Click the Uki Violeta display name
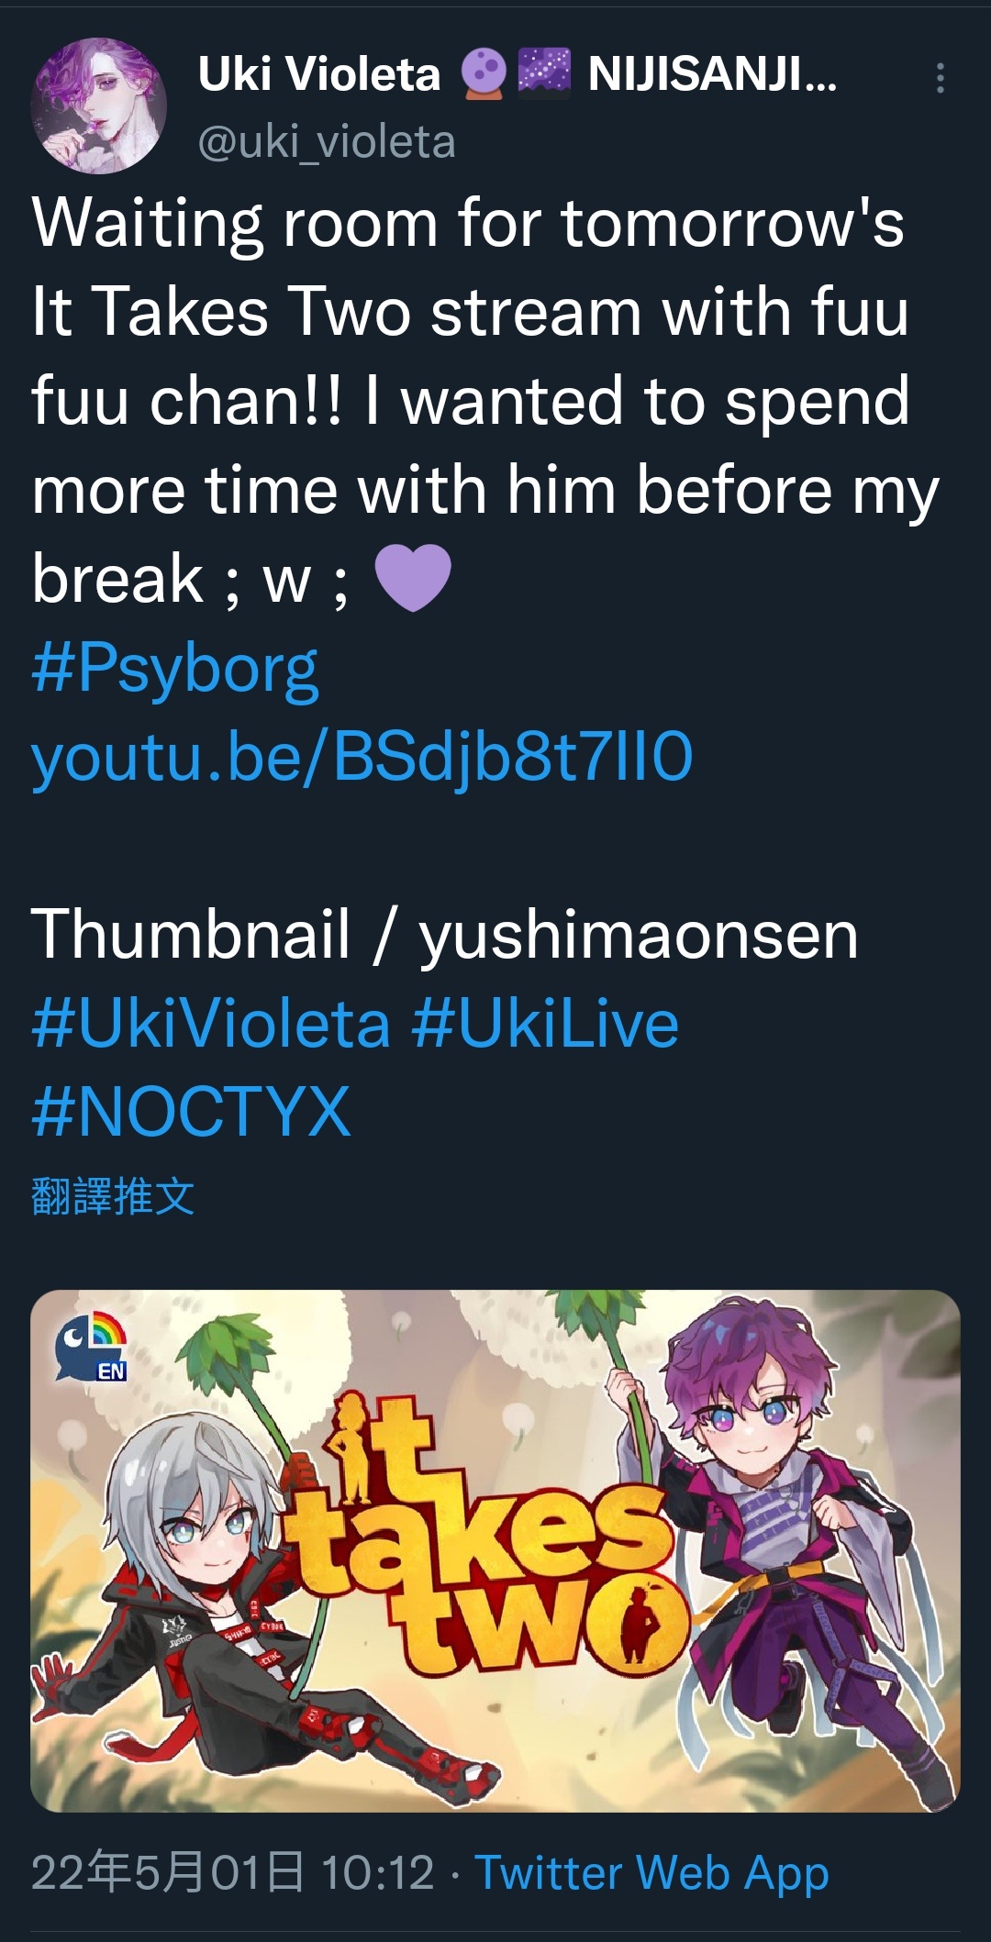This screenshot has height=1942, width=991. (x=319, y=73)
